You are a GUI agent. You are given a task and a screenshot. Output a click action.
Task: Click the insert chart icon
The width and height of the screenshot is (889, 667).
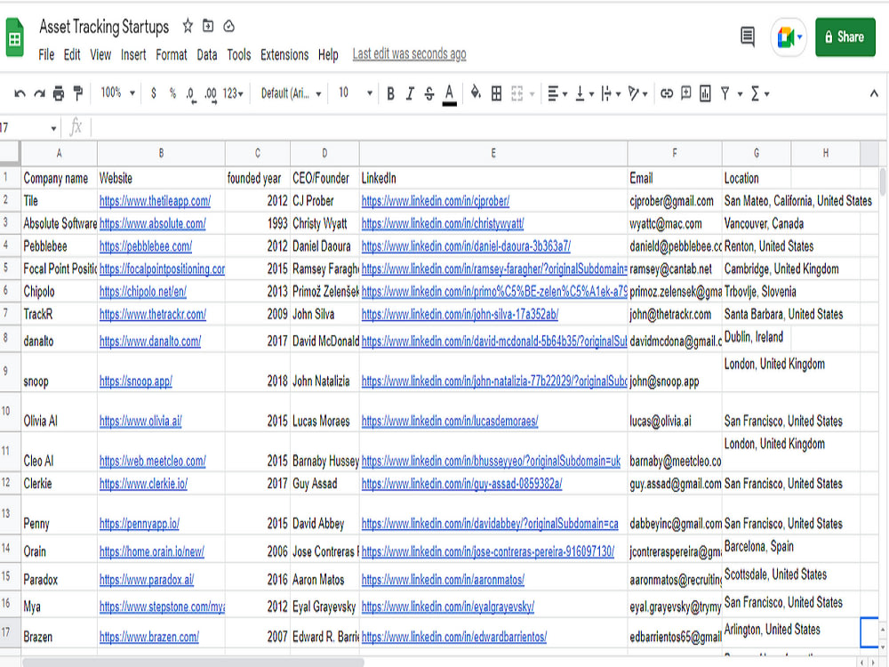705,93
